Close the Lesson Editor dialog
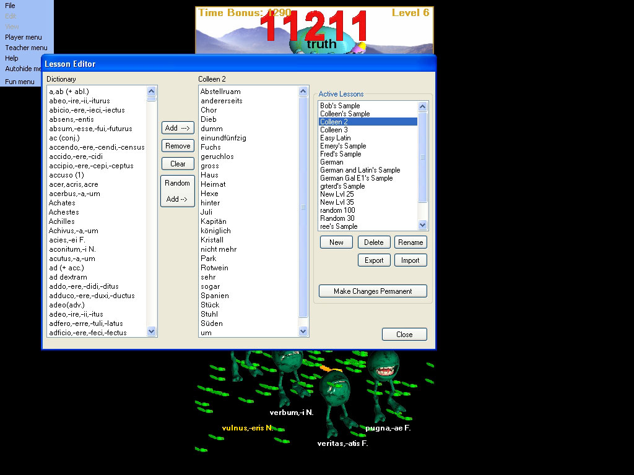 pos(404,335)
